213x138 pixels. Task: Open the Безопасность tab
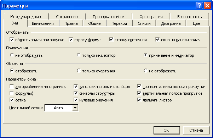click(x=189, y=17)
